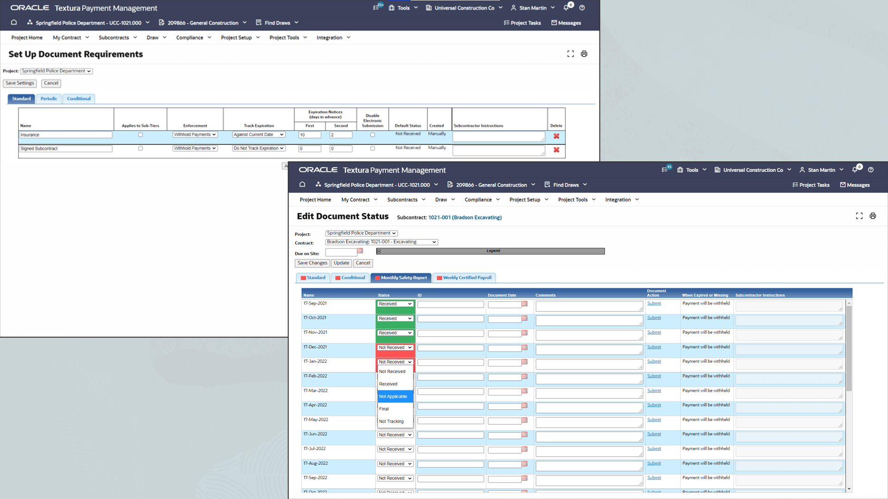Open calendar icon for 17-Sep-2021 document date

pyautogui.click(x=524, y=304)
